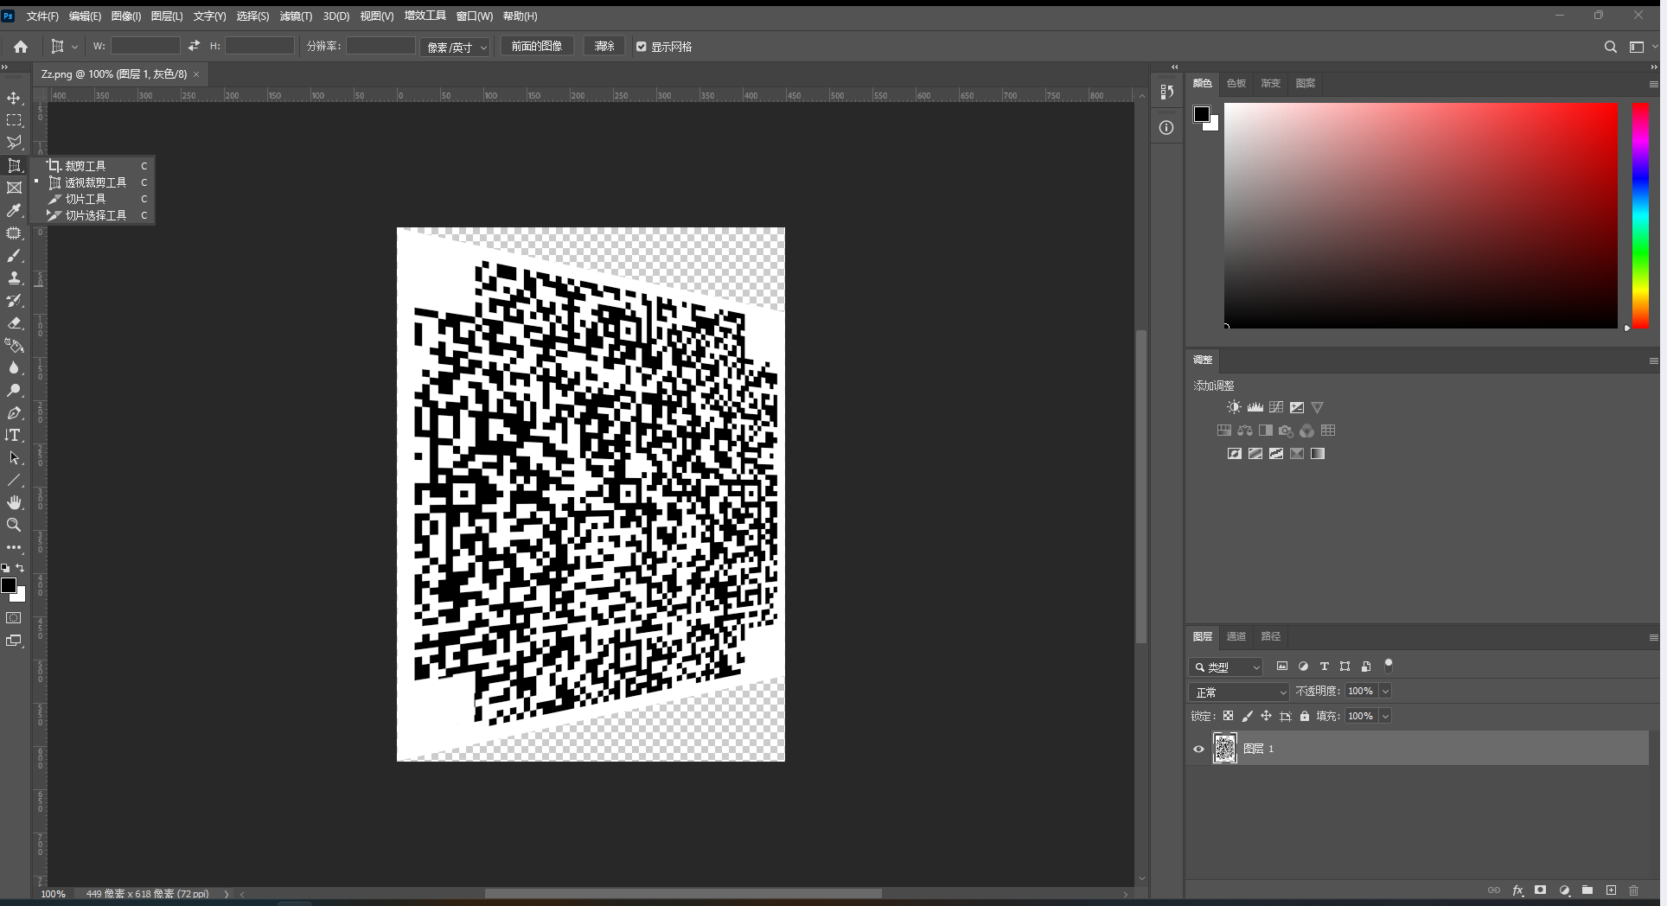Toggle lock transparent pixels

click(1228, 716)
